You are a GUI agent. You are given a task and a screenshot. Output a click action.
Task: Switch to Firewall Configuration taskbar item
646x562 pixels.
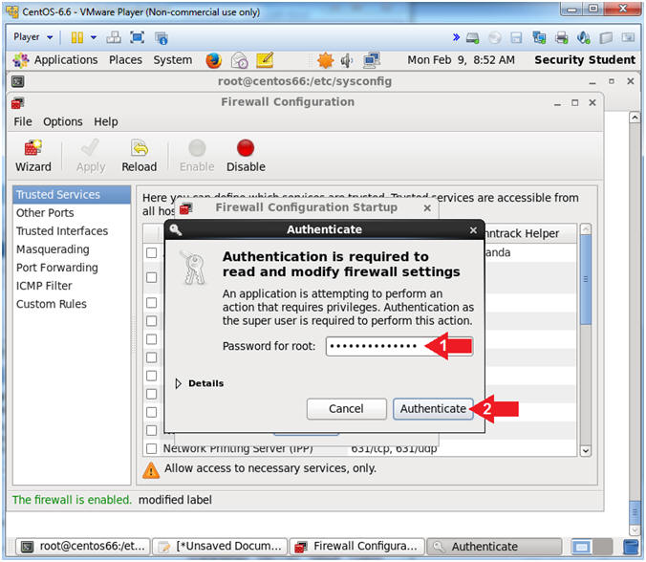pyautogui.click(x=356, y=547)
